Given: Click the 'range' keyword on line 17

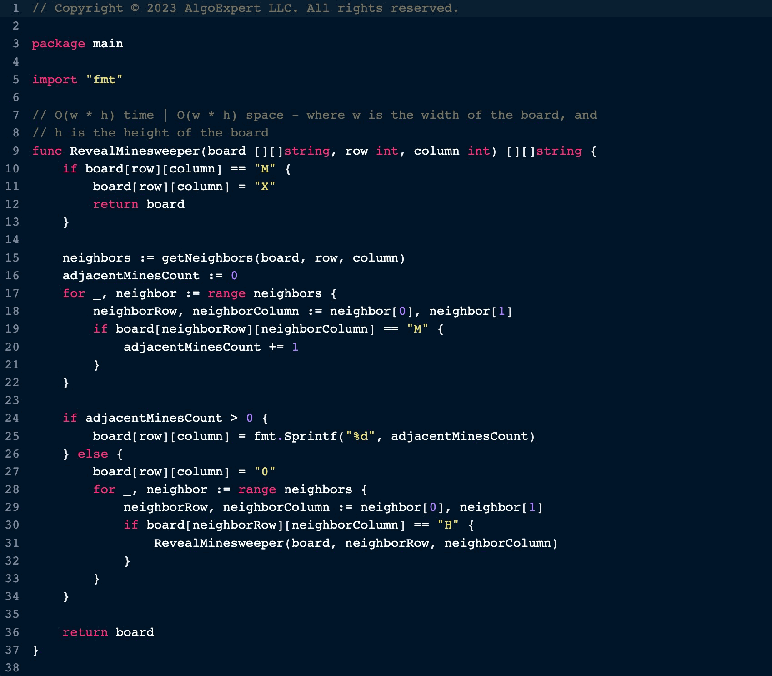Looking at the screenshot, I should pyautogui.click(x=226, y=293).
